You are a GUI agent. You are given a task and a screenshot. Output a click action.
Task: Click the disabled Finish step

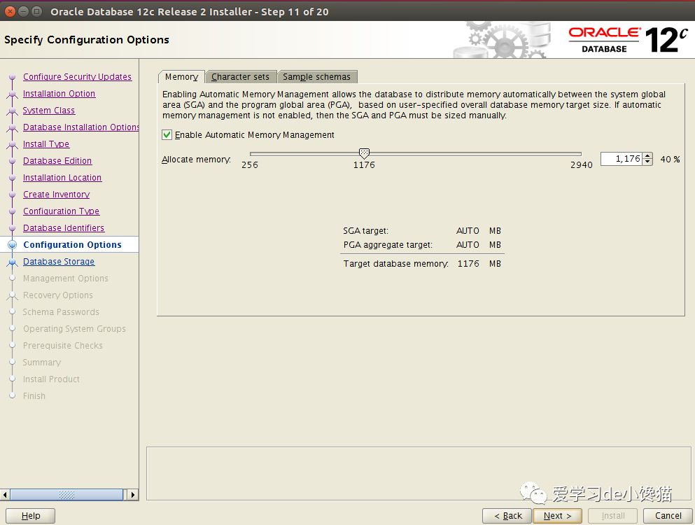34,396
